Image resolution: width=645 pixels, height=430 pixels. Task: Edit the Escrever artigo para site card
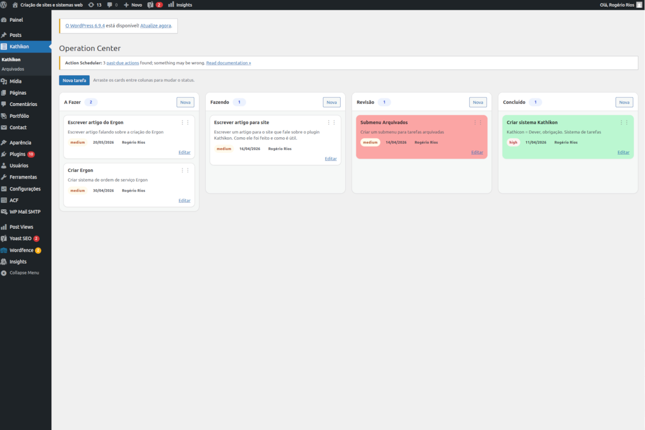331,159
